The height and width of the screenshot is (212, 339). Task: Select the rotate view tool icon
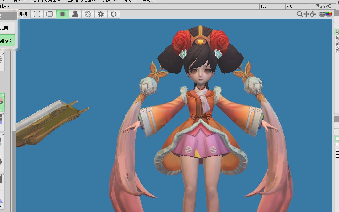pyautogui.click(x=313, y=14)
